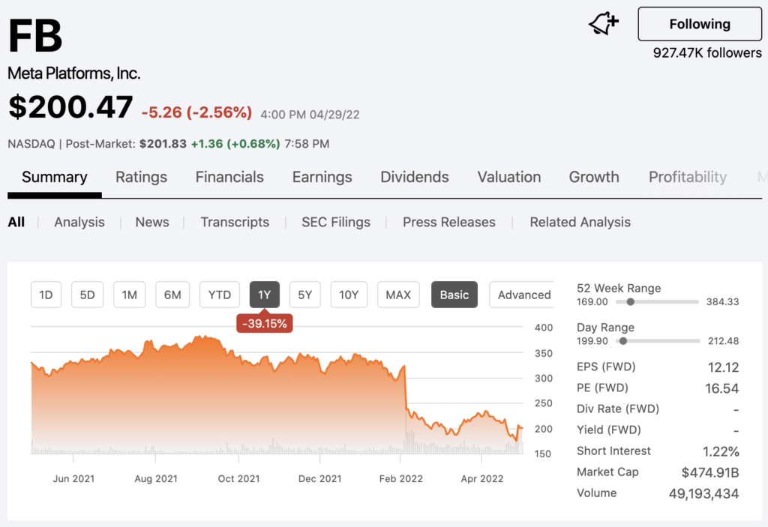Switch to the Growth tab

(x=594, y=177)
